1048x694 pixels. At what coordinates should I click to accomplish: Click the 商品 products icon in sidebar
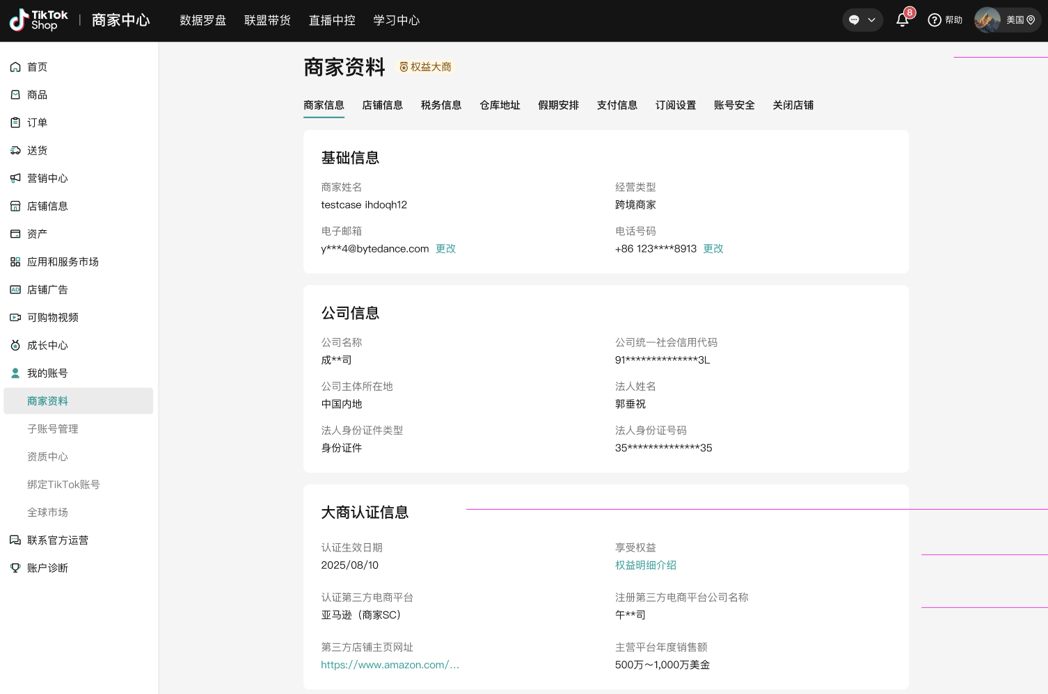click(x=15, y=95)
